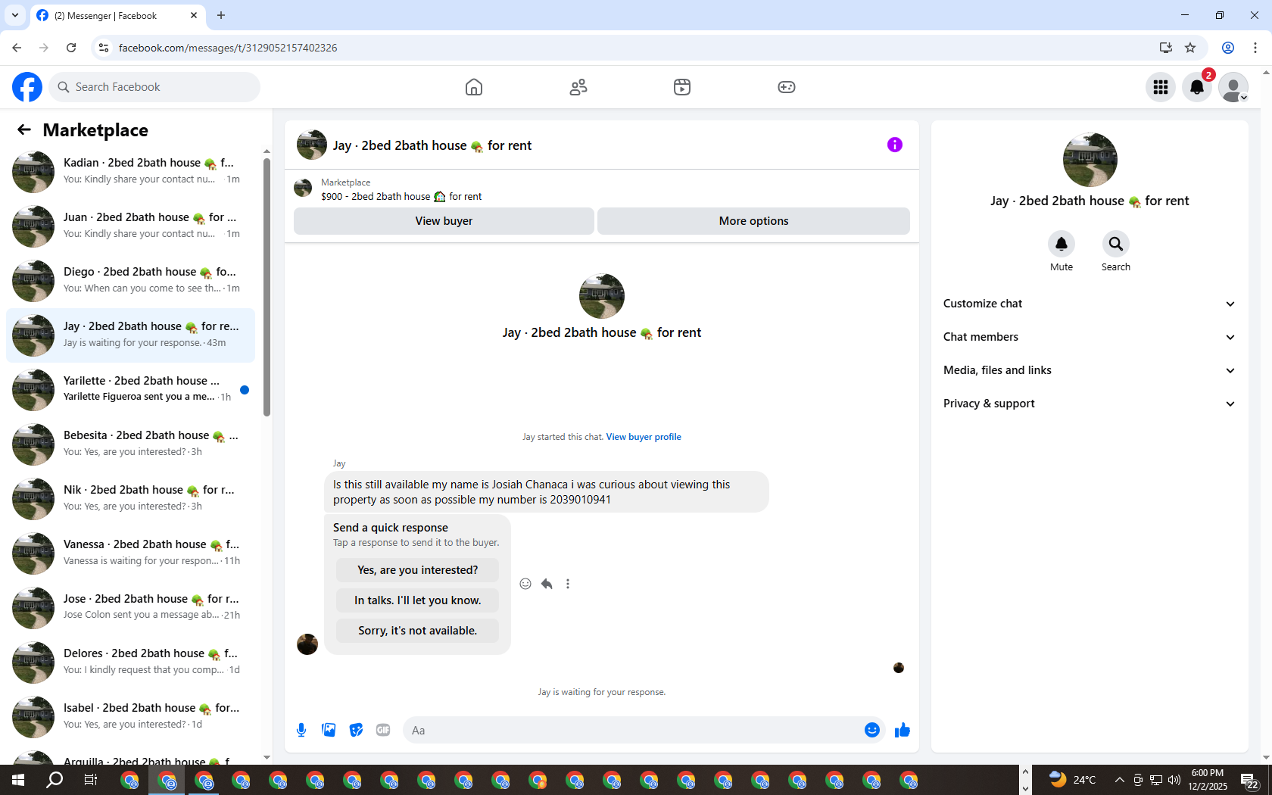
Task: Open emoji picker in message box
Action: point(872,730)
